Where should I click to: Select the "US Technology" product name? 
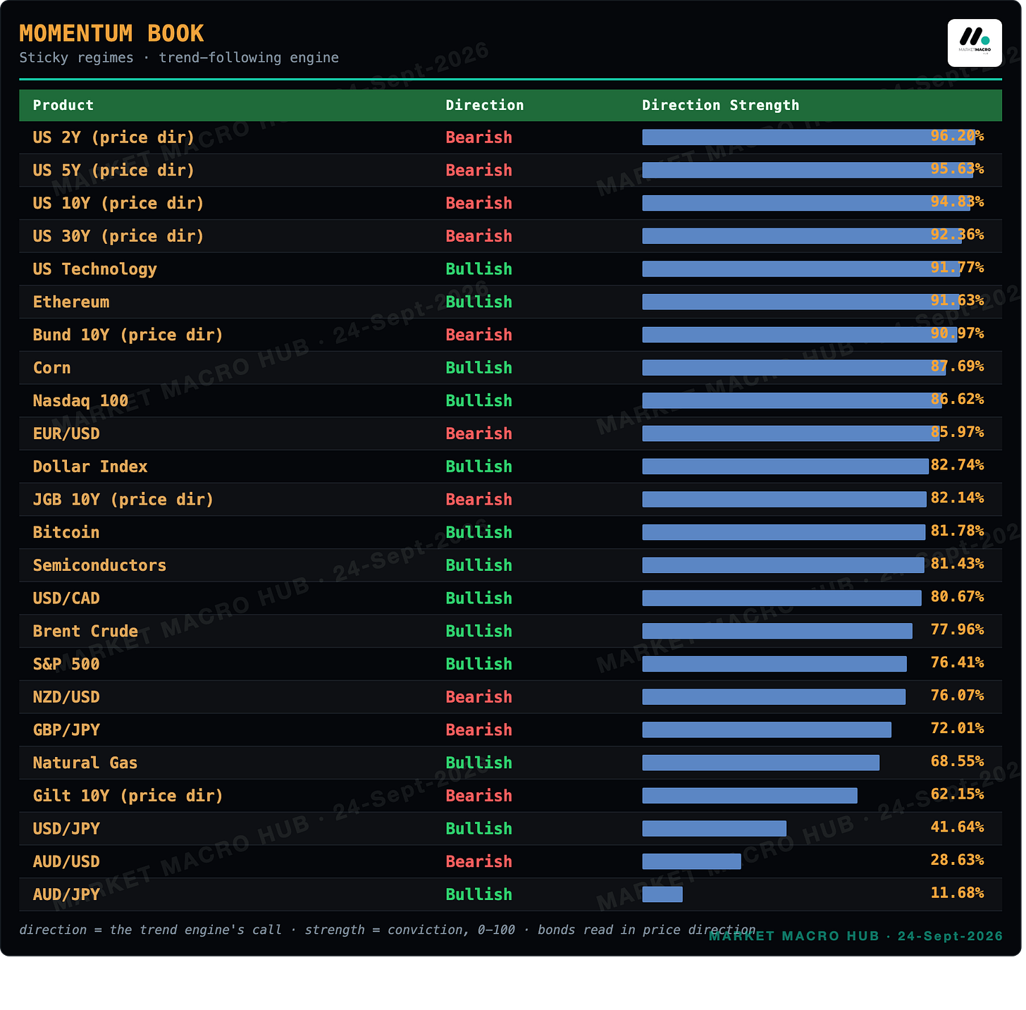click(x=95, y=269)
